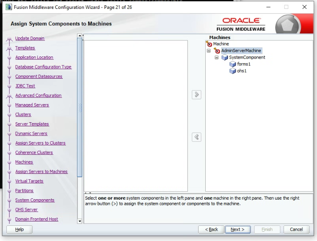Open the Partitions step
This screenshot has height=241, width=317.
tap(24, 191)
